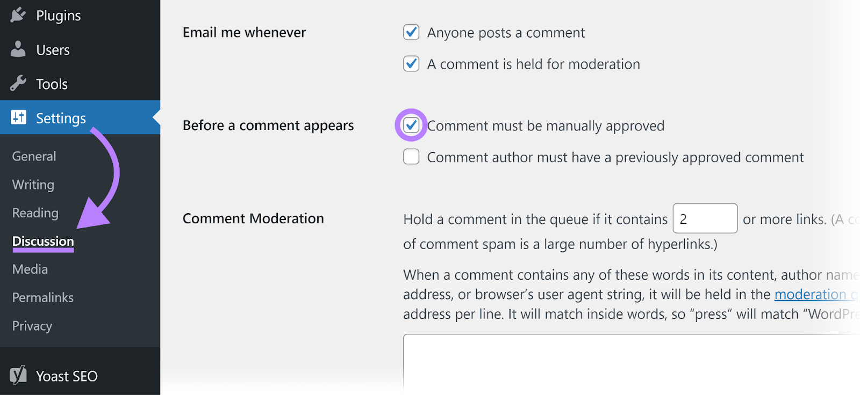Disable 'Anyone posts a comment' email notification

coord(411,32)
